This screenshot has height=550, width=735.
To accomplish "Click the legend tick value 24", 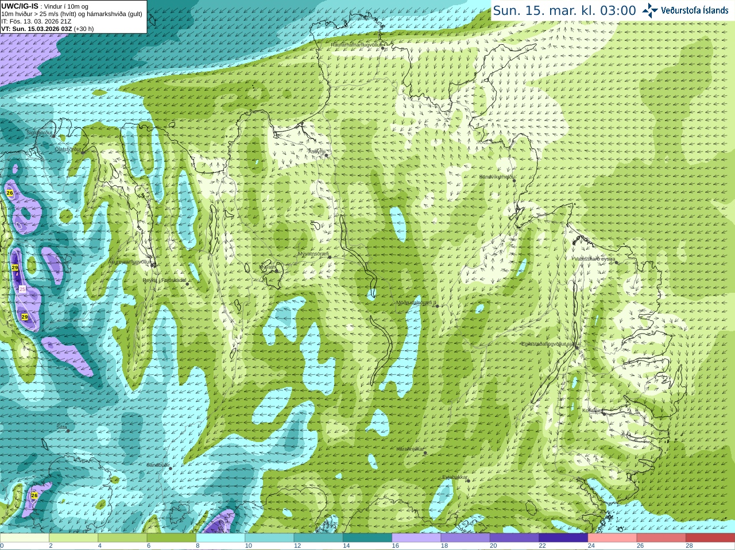I will tap(591, 546).
